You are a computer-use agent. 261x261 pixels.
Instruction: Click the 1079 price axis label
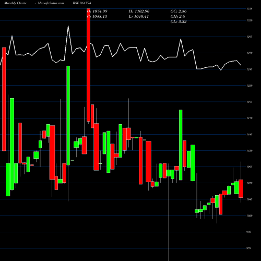coord(250,183)
